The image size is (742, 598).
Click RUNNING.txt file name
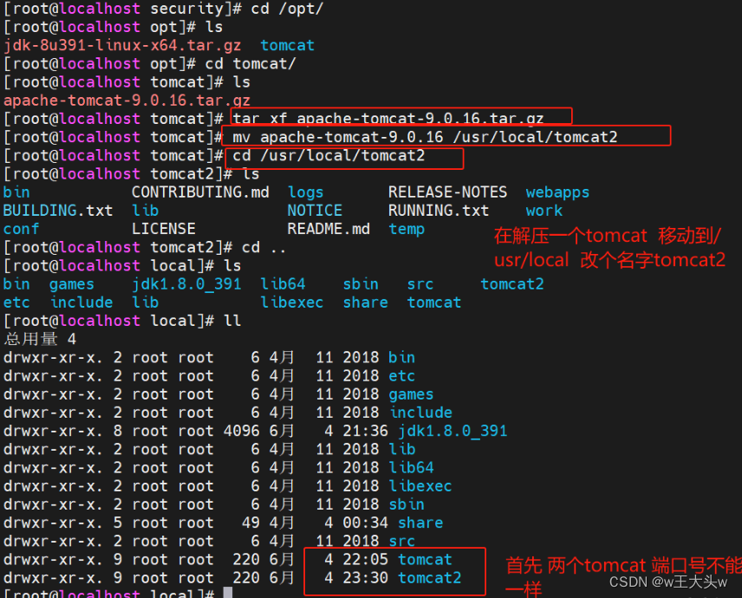pos(439,211)
